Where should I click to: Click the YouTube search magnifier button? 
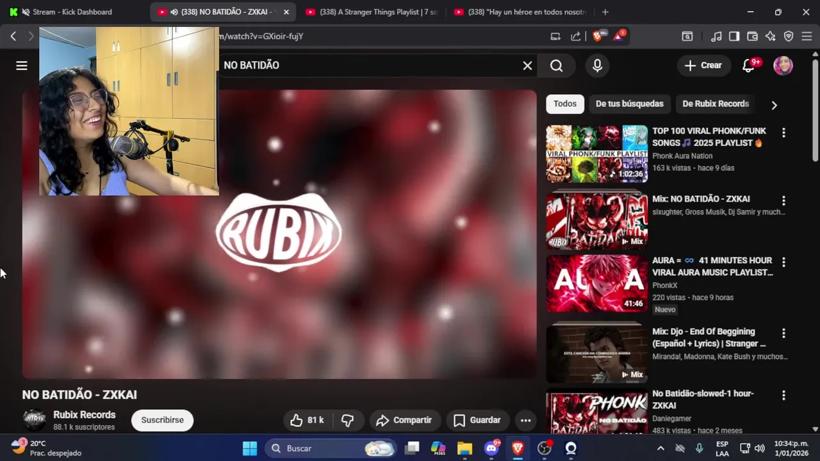point(556,65)
